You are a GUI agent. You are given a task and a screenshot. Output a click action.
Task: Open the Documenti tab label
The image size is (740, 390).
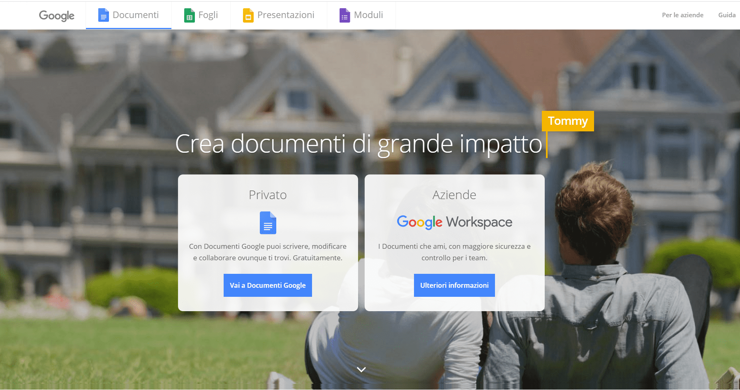tap(136, 15)
